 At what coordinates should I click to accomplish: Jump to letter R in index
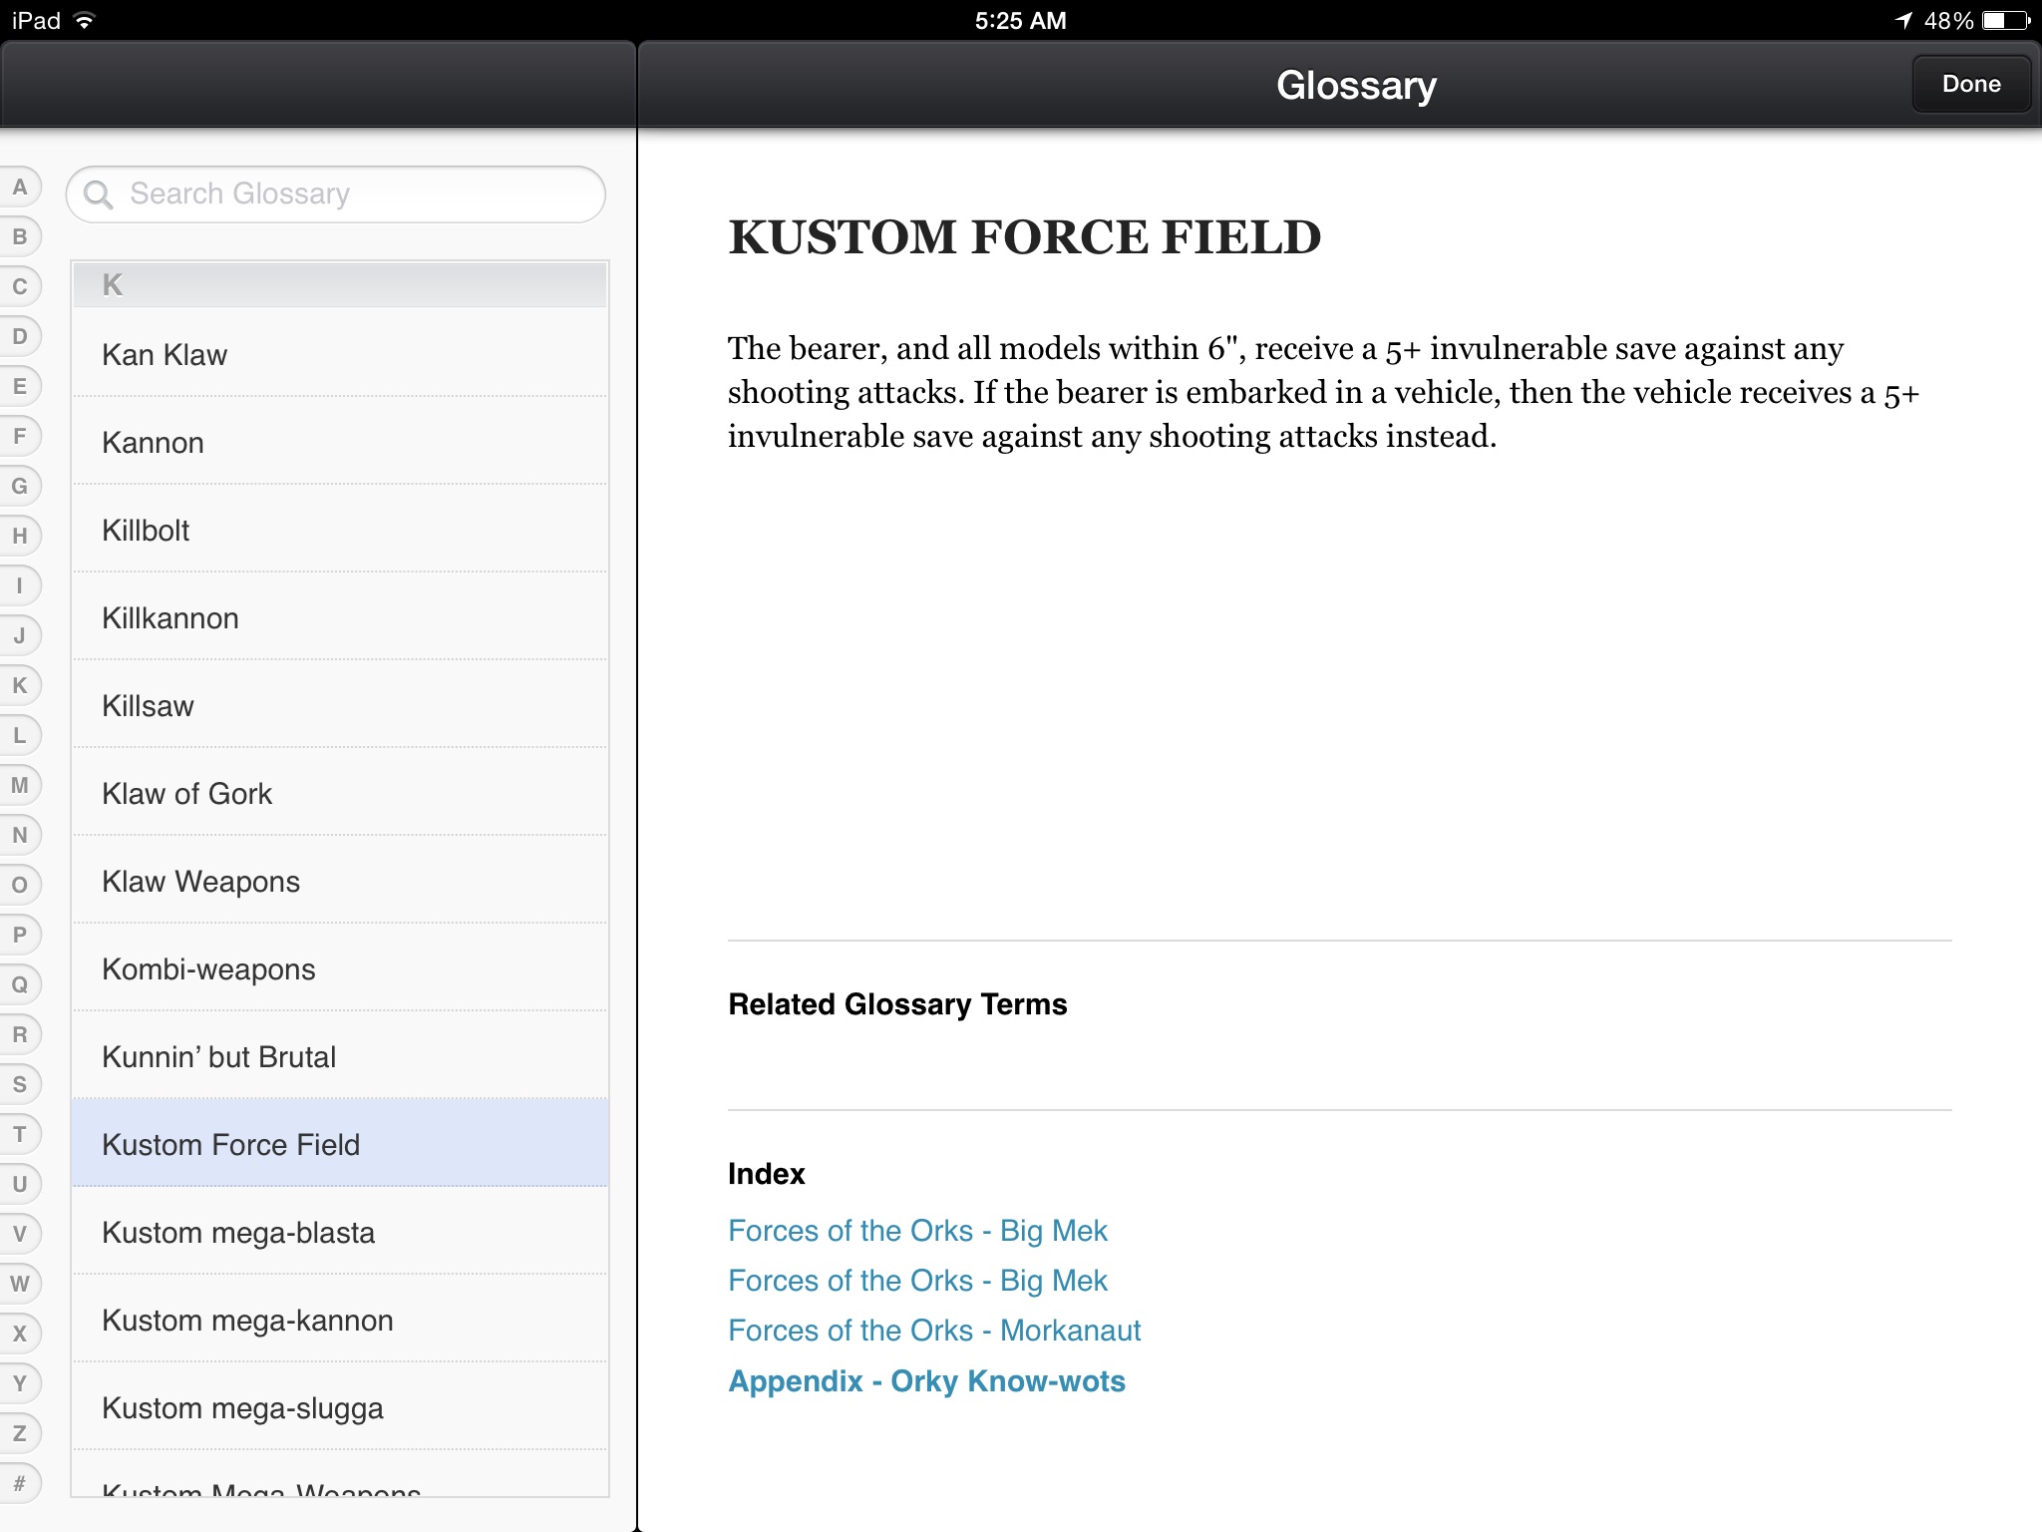20,1034
